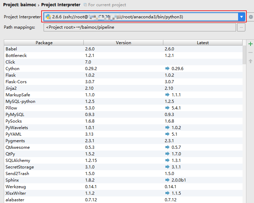Click the upgrade arrow beside PyYAML 5.1
Viewport: 254px width, 203px height.
click(167, 134)
